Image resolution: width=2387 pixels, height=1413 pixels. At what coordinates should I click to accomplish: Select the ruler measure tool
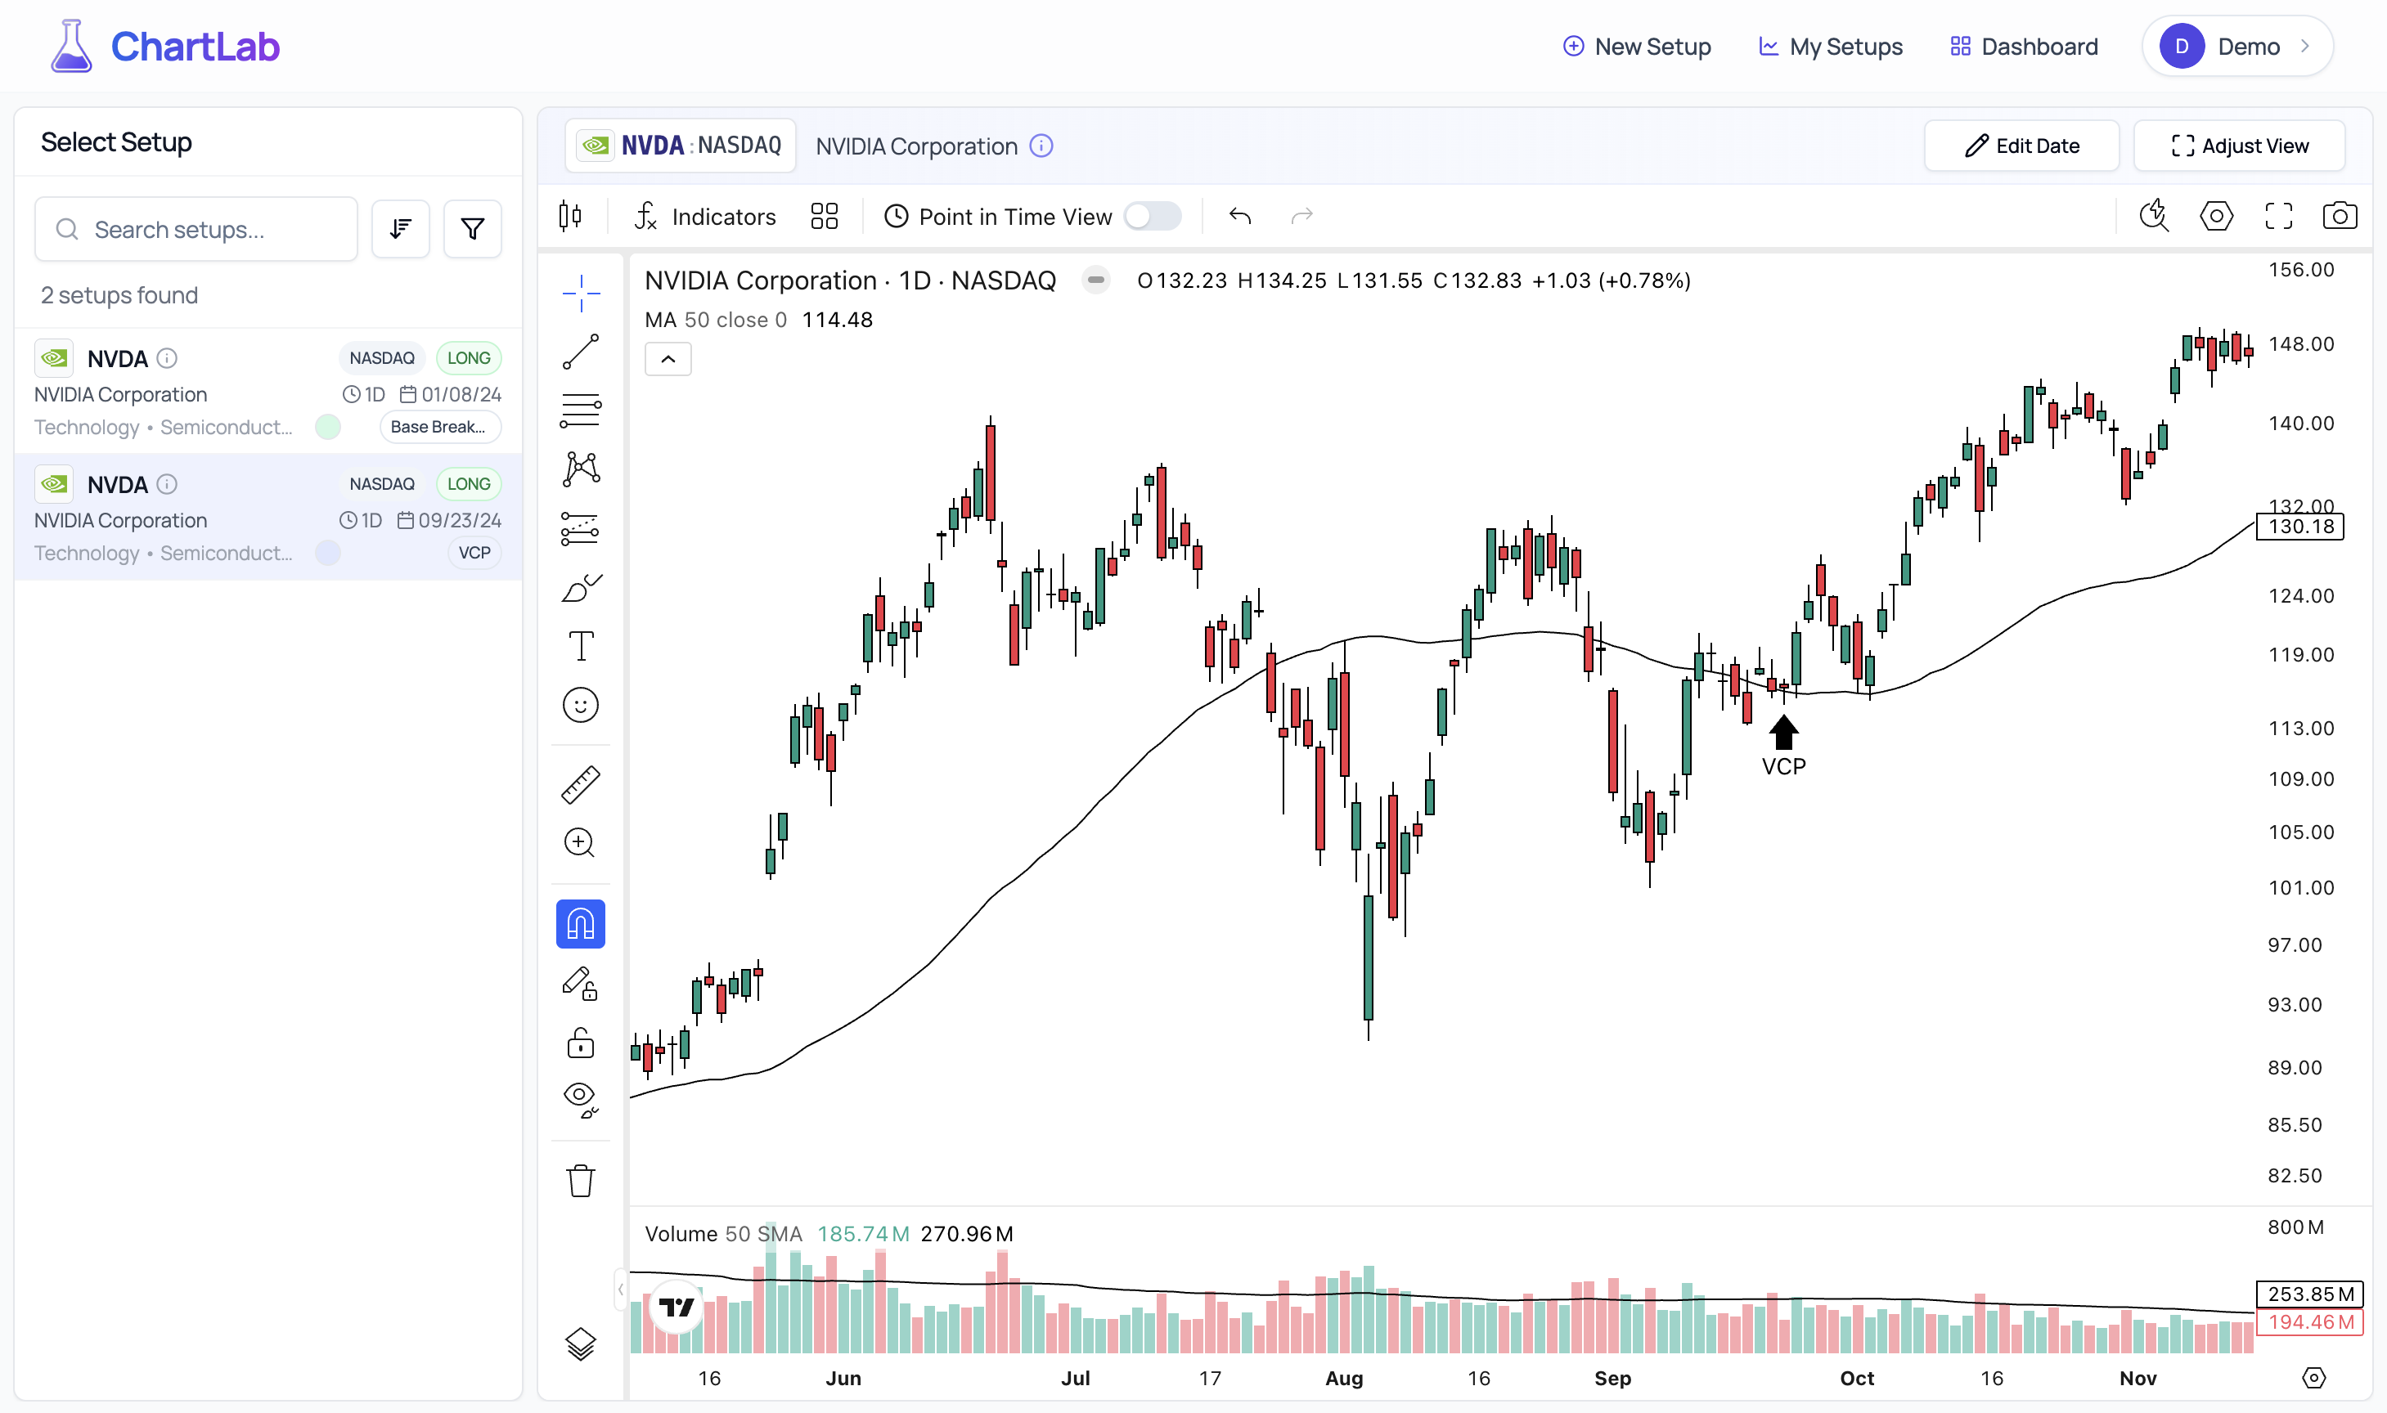point(580,784)
